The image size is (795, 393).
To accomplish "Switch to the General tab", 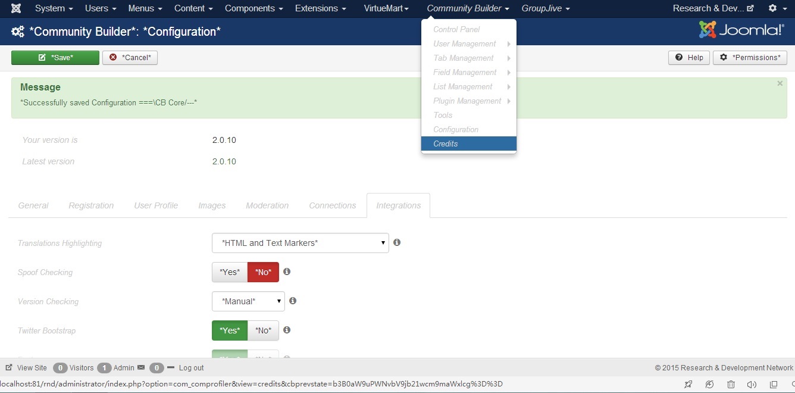I will (33, 205).
